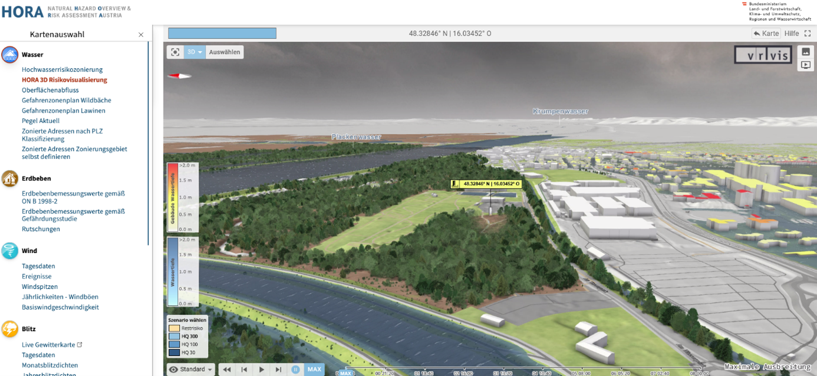Select the HQ 100 scenario

point(184,344)
